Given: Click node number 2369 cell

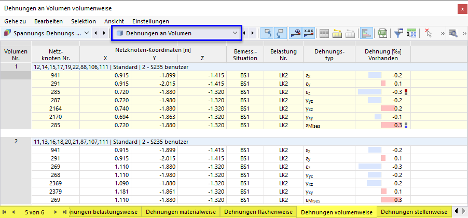Looking at the screenshot, I should [55, 183].
